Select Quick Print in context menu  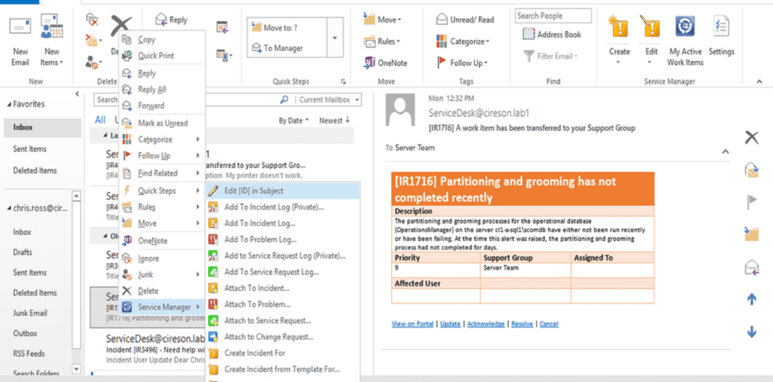tap(162, 56)
